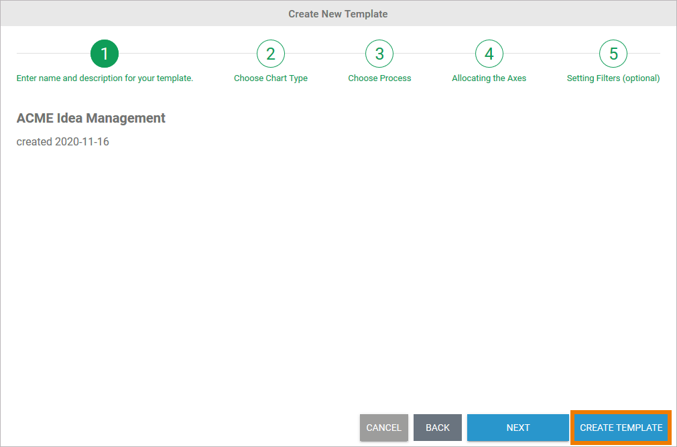
Task: Click the 'Enter name and description' step label
Action: (x=105, y=78)
